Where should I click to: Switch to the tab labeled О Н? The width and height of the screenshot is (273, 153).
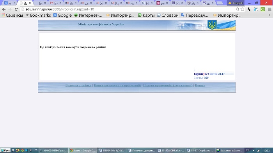147,3
